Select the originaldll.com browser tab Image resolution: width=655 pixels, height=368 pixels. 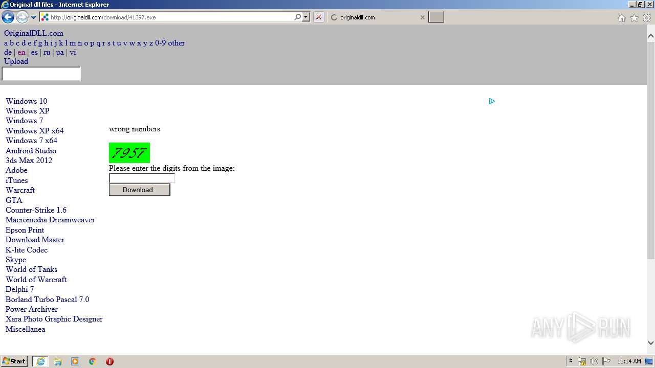click(x=377, y=17)
